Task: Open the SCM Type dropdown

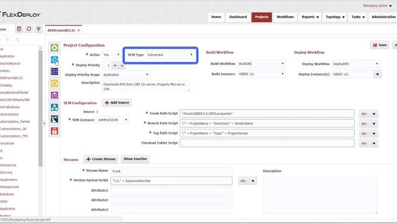Action: pos(169,55)
